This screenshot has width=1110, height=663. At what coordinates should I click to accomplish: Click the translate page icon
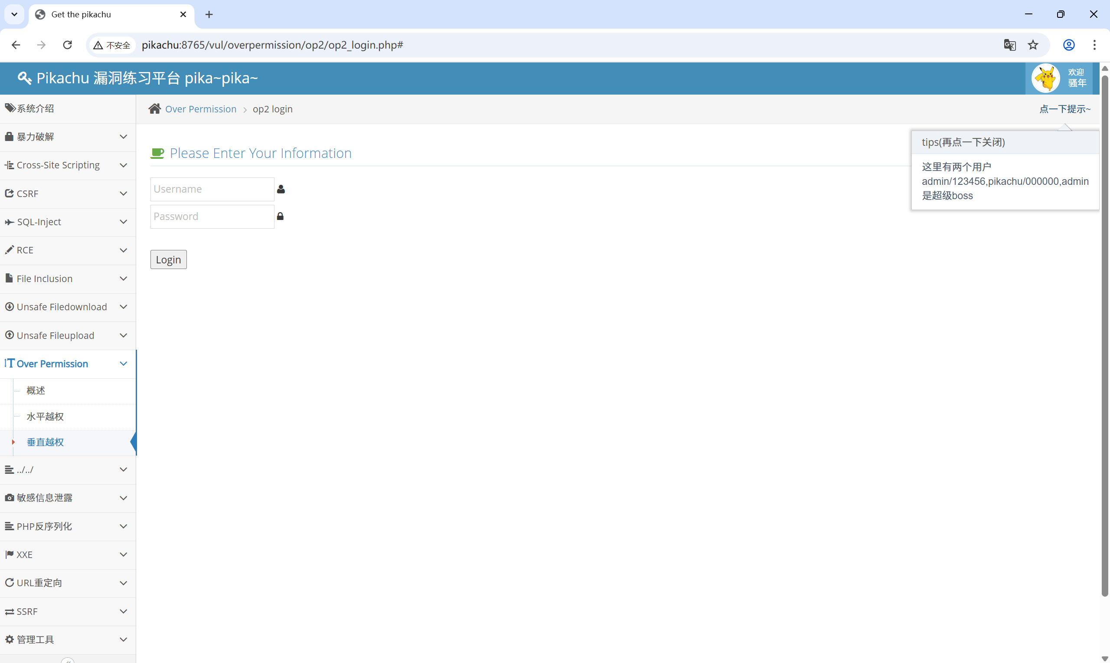coord(1009,45)
